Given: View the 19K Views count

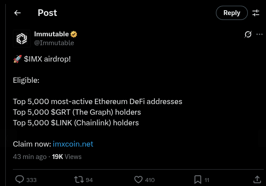Looking at the screenshot, I should point(66,156).
